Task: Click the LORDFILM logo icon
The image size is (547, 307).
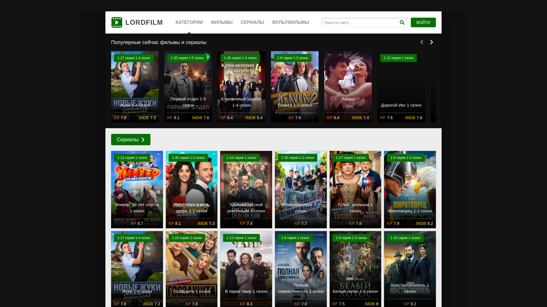Action: tap(117, 22)
